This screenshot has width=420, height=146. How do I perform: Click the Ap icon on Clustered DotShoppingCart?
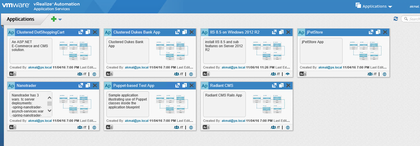11,32
